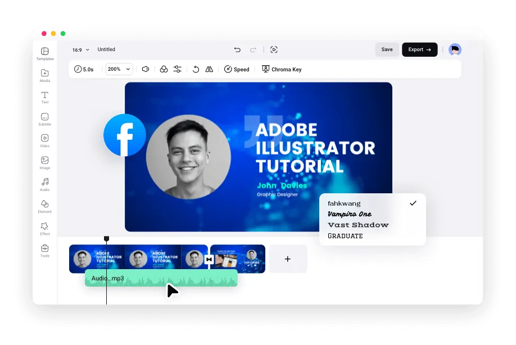Pick the Vast Shadow font
This screenshot has width=516, height=345.
(x=357, y=225)
